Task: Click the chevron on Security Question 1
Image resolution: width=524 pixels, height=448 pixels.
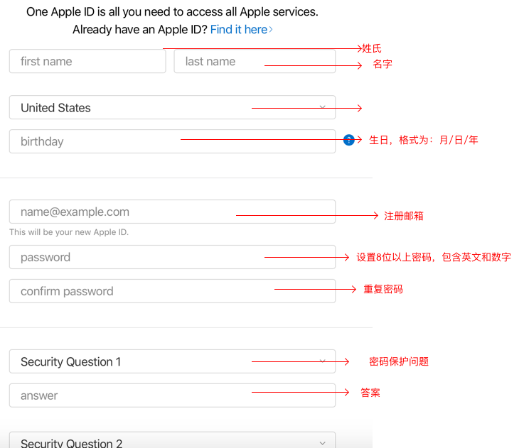Action: pos(322,361)
